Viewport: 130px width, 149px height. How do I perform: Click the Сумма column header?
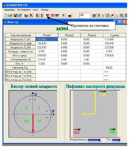(x=114, y=35)
